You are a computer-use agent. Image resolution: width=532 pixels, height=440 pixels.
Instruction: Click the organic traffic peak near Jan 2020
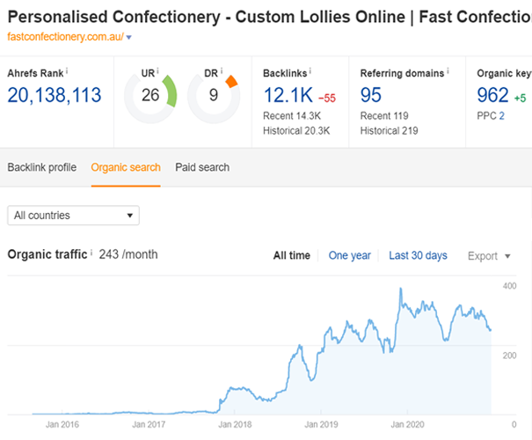pos(401,289)
